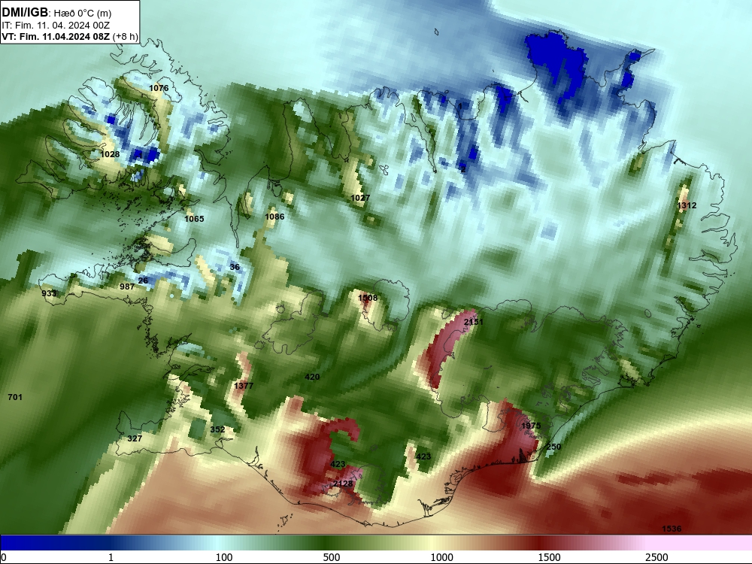This screenshot has width=752, height=564.
Task: Click the 701 label over the ocean
Action: coord(15,396)
